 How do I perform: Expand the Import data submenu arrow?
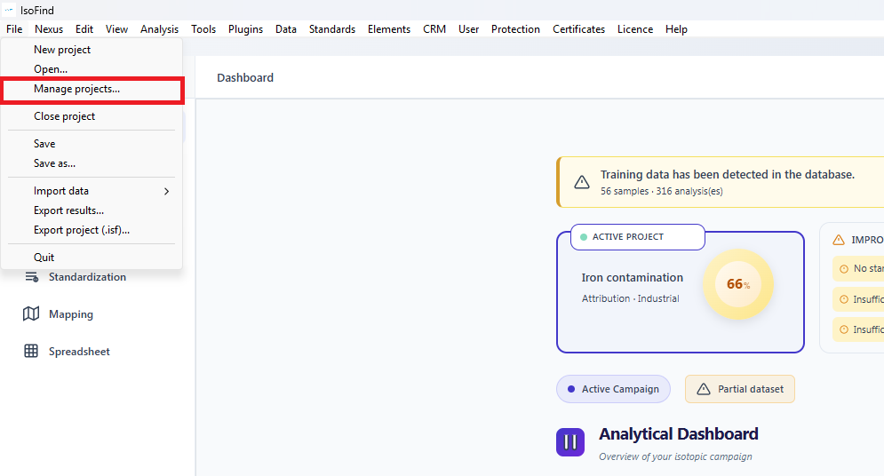coord(166,191)
